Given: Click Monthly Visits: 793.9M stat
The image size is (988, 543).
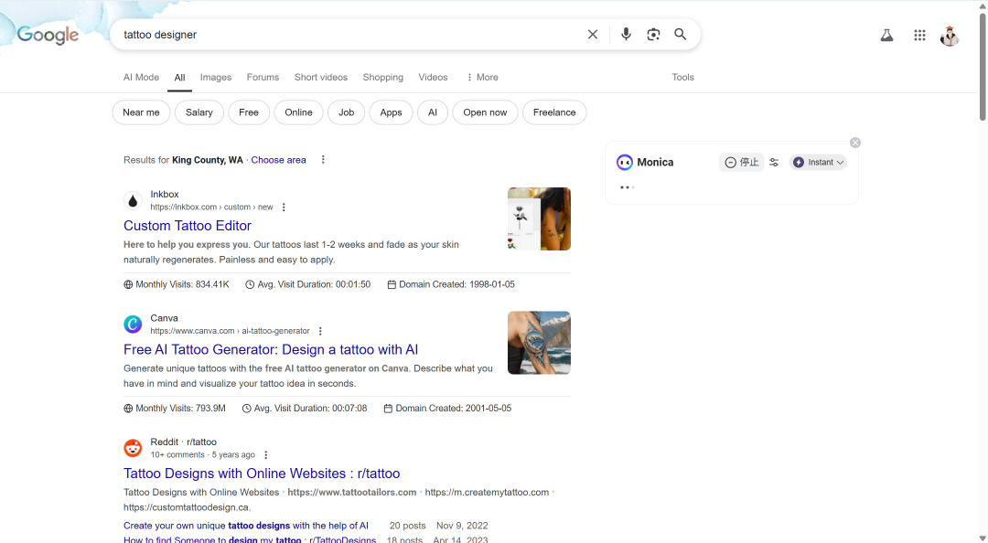Looking at the screenshot, I should tap(175, 409).
